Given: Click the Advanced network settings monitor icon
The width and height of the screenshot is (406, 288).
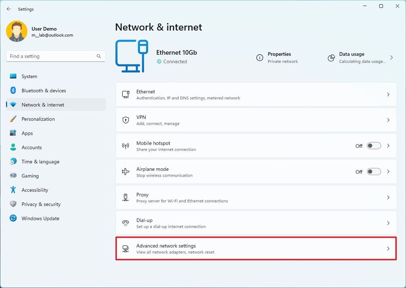Looking at the screenshot, I should 126,248.
